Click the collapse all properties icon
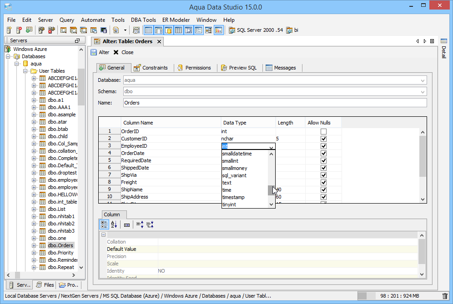Screen dimensions: 453x304 coord(150,224)
